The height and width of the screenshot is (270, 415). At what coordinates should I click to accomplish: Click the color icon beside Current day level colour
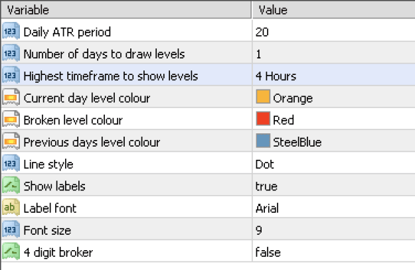point(11,98)
